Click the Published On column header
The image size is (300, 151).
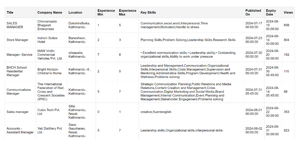pyautogui.click(x=253, y=13)
